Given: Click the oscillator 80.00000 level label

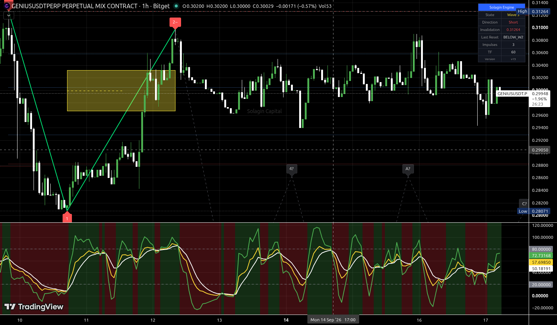Looking at the screenshot, I should tap(541, 249).
